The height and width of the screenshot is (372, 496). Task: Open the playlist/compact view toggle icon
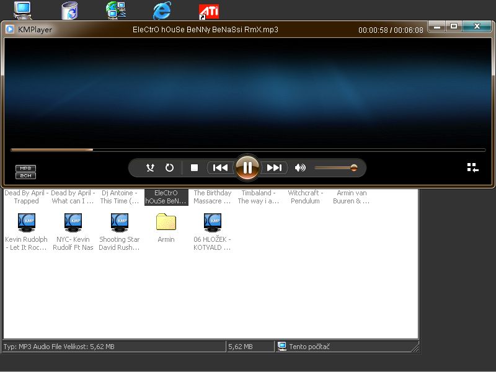pos(473,167)
